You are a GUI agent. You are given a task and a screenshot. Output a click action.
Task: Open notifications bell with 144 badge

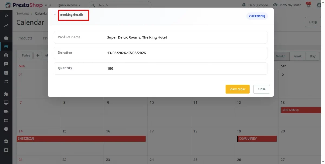(308, 5)
